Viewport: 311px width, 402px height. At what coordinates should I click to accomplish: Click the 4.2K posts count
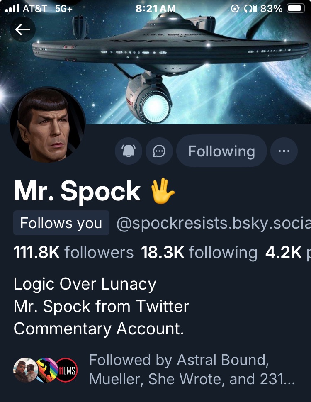point(286,252)
